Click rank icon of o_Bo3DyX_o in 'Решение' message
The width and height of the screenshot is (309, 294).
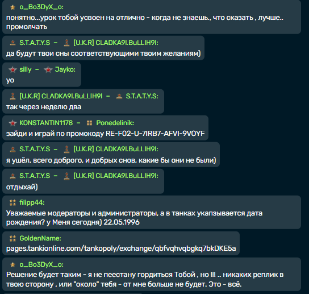(x=13, y=264)
